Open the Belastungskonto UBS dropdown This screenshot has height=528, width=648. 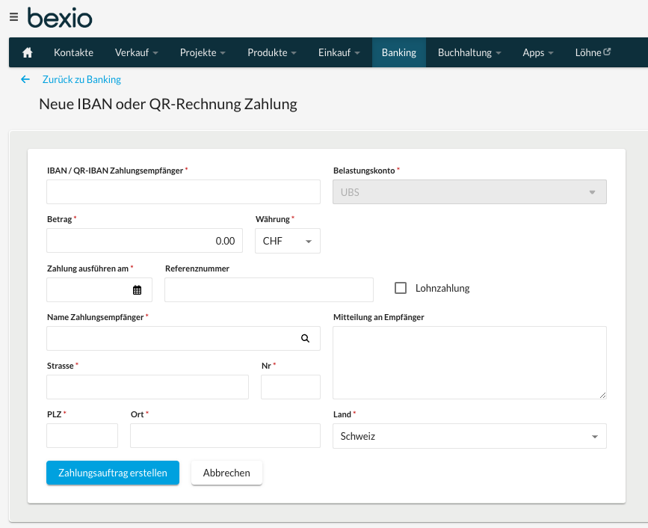tap(469, 192)
